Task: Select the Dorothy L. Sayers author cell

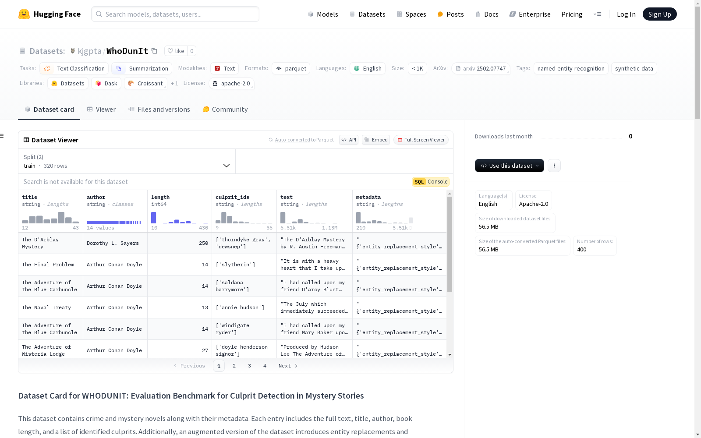Action: (115, 243)
